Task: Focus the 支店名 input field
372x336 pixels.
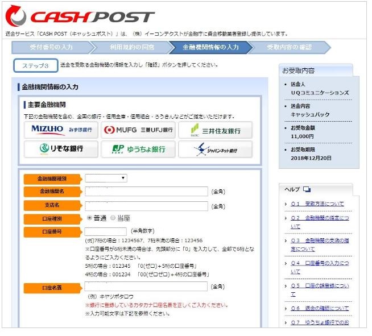Action: 146,206
